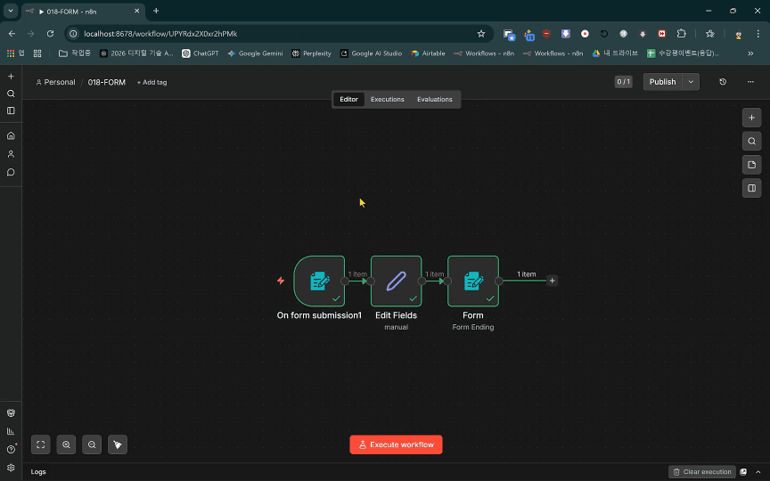Switch to the Evaluations tab
Screen dimensions: 770x481
click(x=434, y=99)
